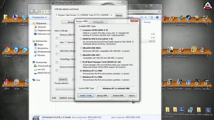Viewport: 214px width, 120px height.
Task: Enable PartedMagic/Ubuntu source checkbox
Action: tap(57, 62)
